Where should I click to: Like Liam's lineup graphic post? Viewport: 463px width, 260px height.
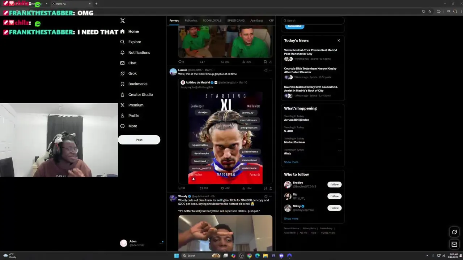click(x=225, y=188)
